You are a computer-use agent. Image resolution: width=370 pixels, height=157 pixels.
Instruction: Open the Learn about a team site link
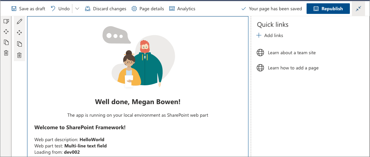coord(286,53)
